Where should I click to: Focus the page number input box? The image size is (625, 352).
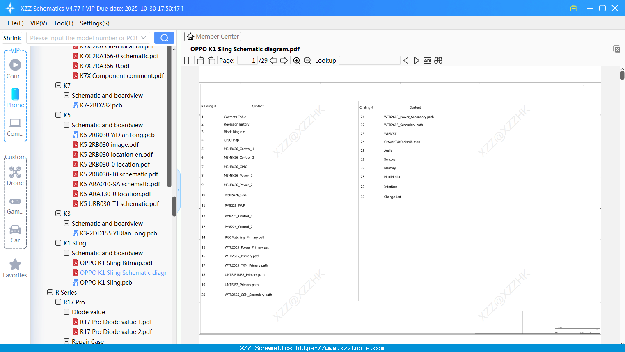tap(247, 61)
